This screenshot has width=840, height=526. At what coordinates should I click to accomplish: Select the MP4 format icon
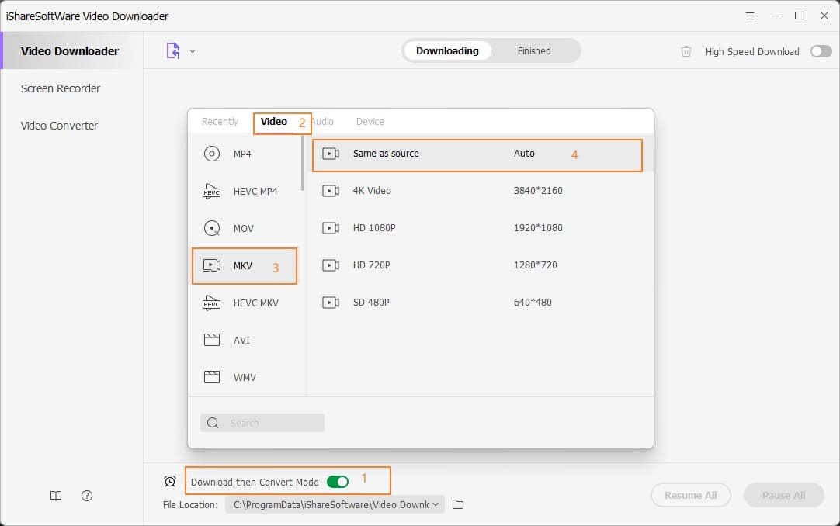tap(211, 154)
